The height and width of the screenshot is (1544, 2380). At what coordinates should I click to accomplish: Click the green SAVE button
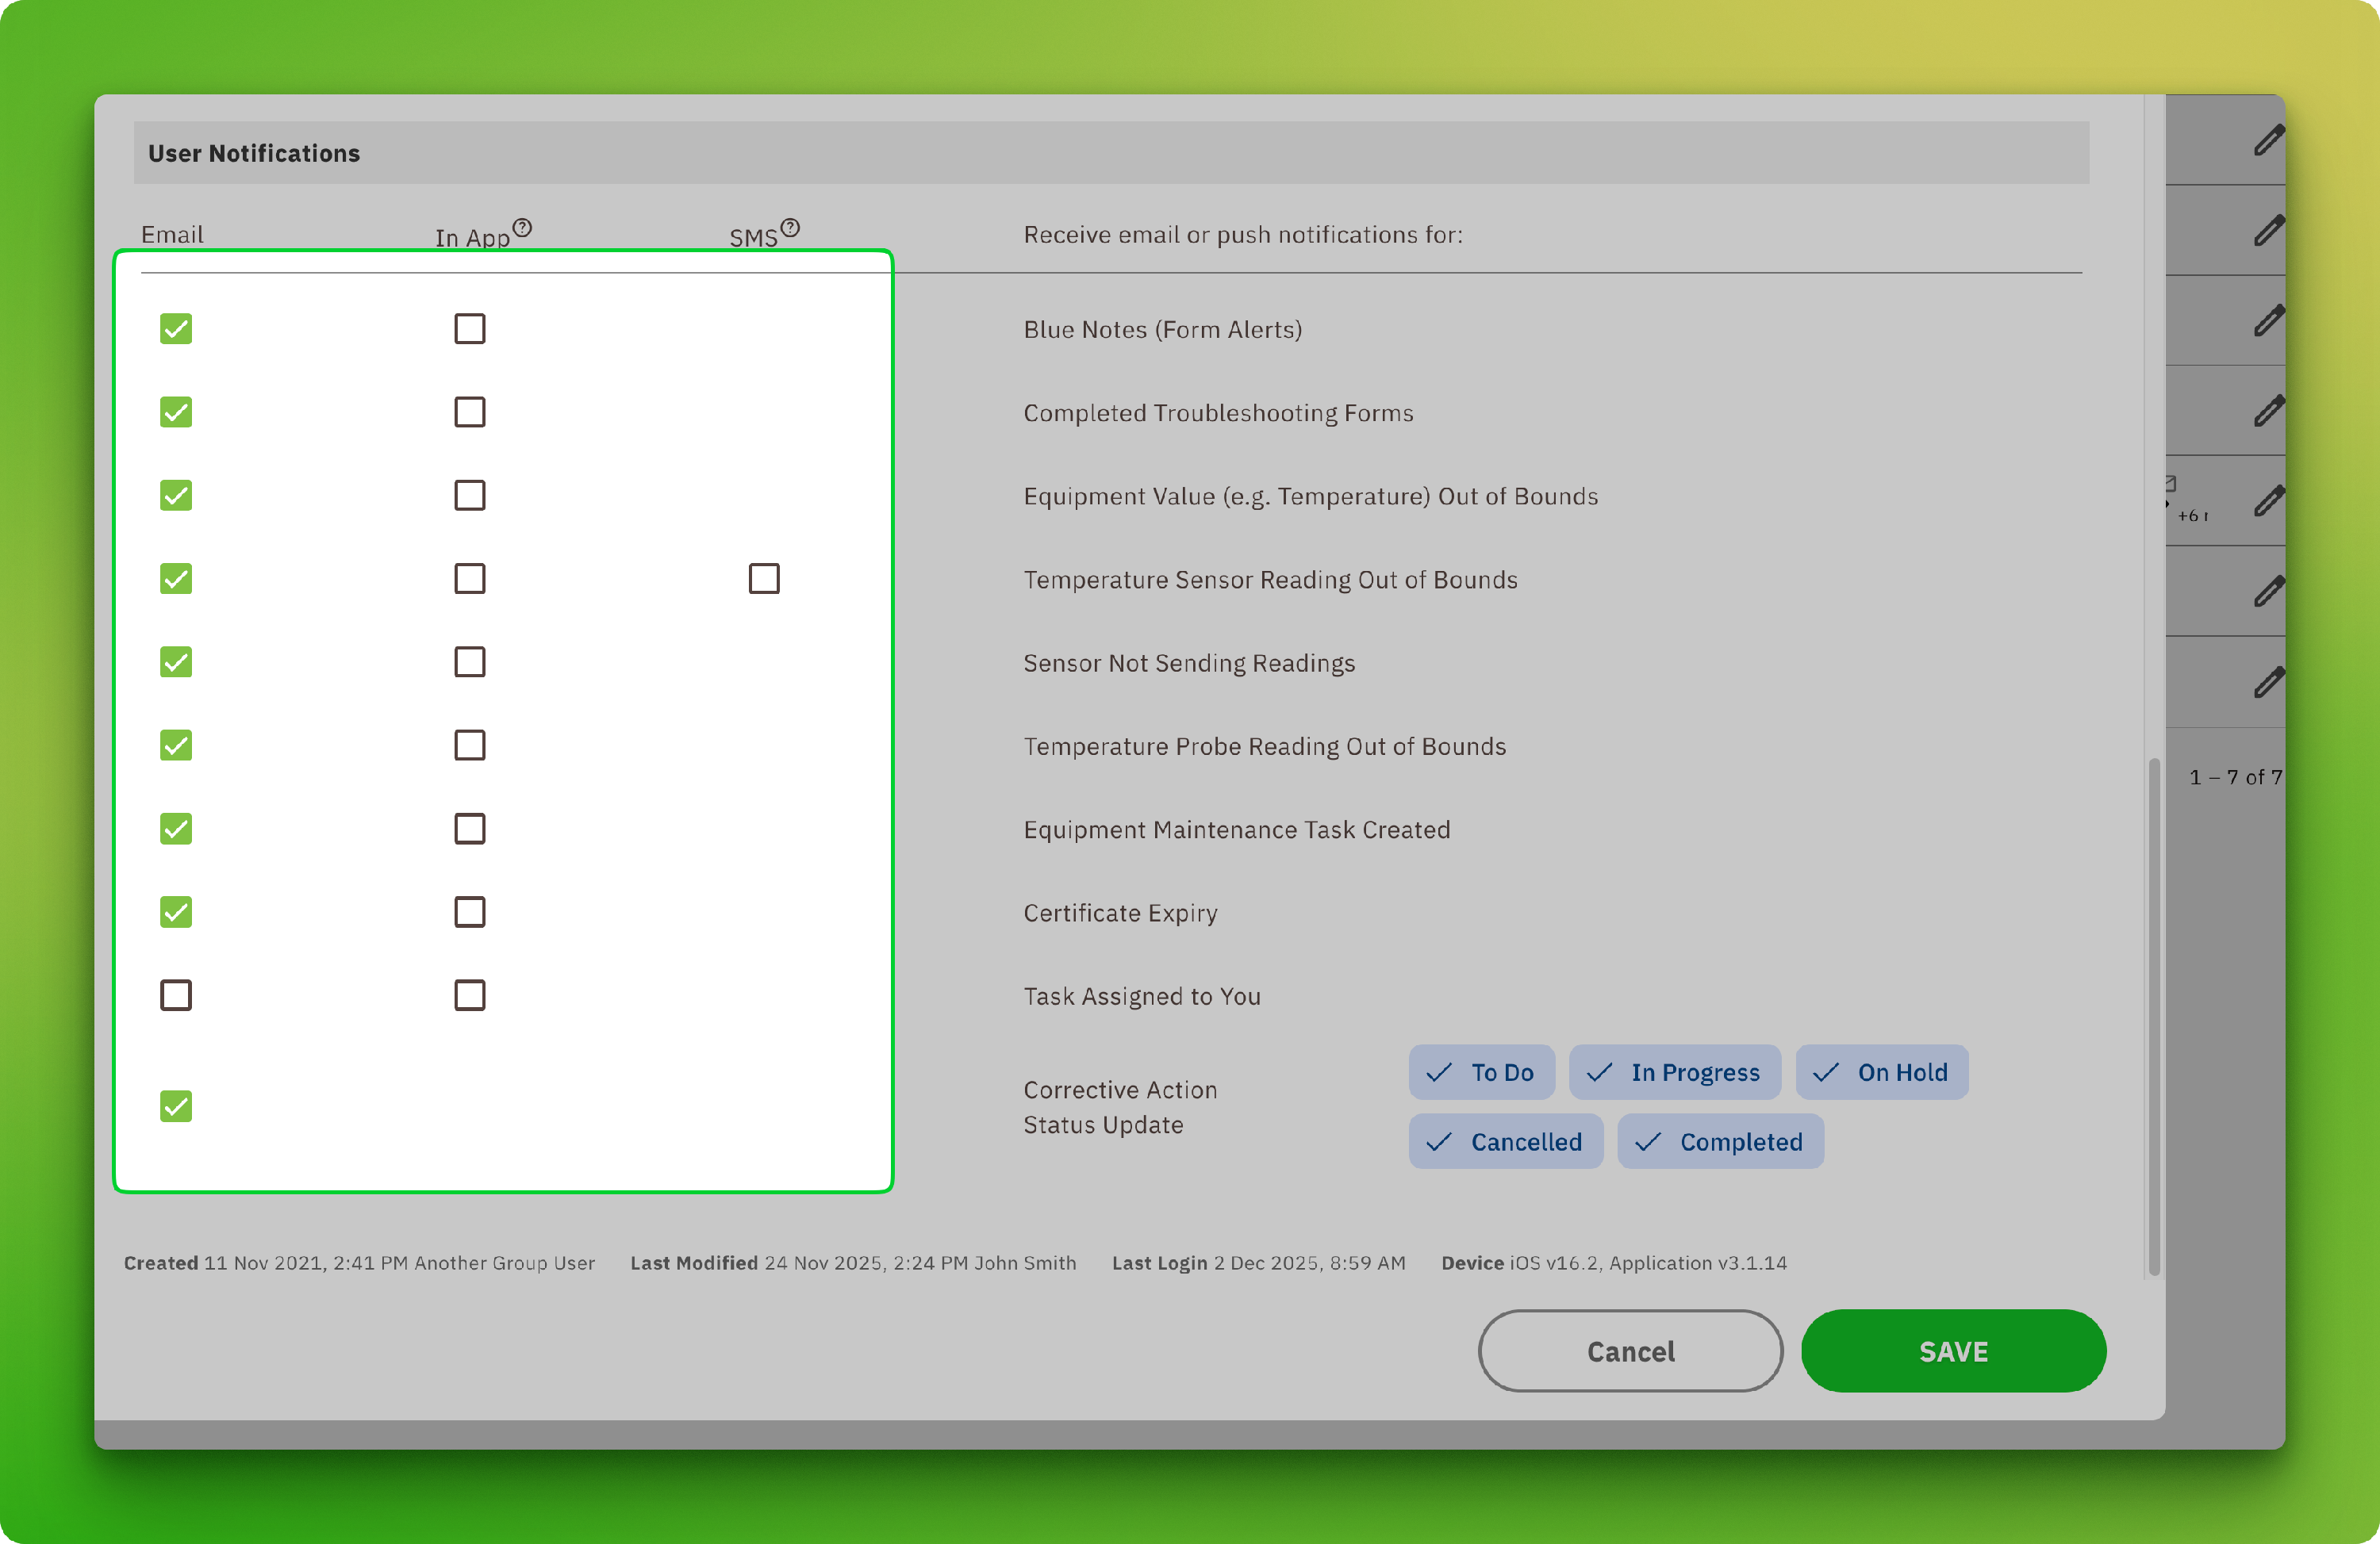pyautogui.click(x=1953, y=1351)
